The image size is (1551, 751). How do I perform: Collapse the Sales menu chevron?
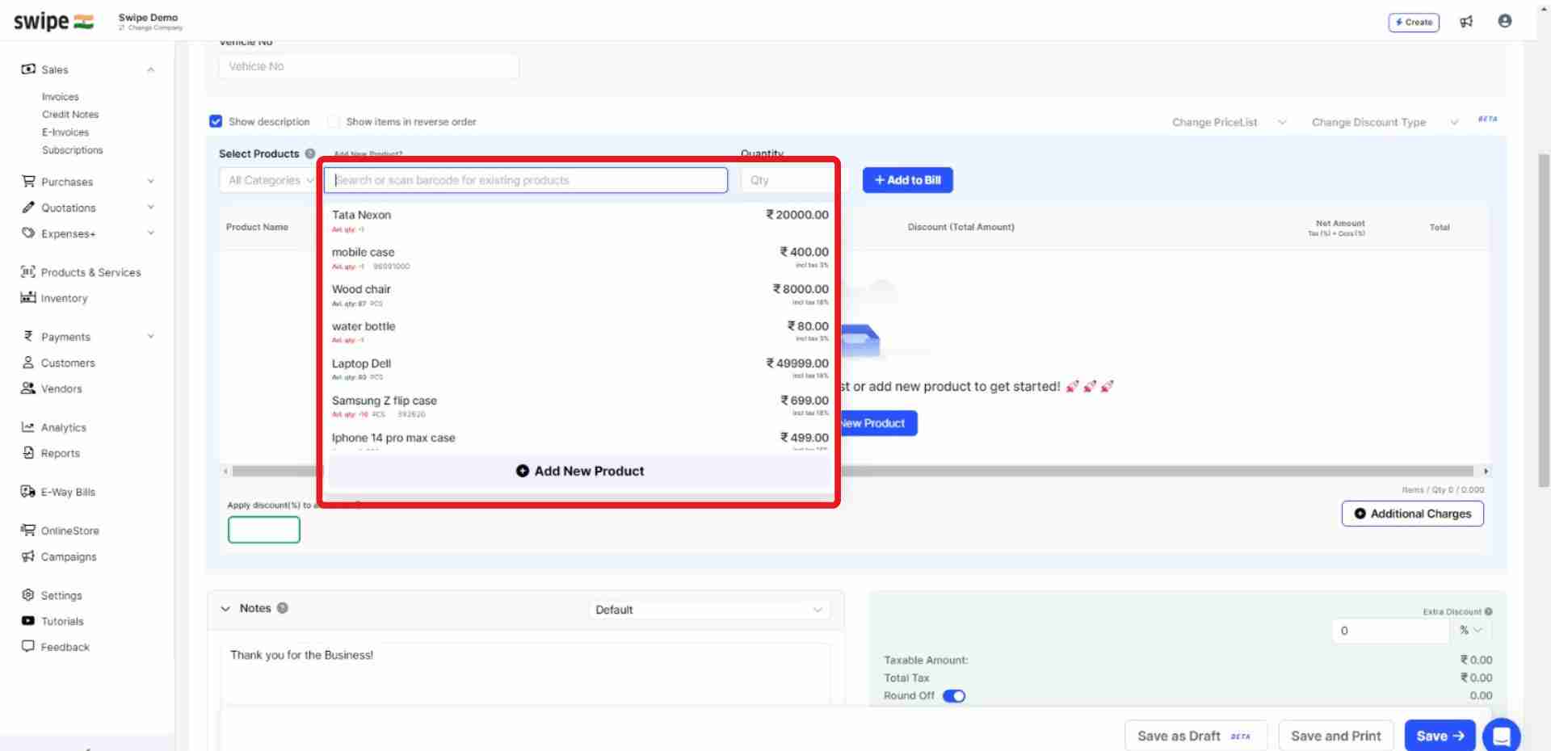click(151, 69)
